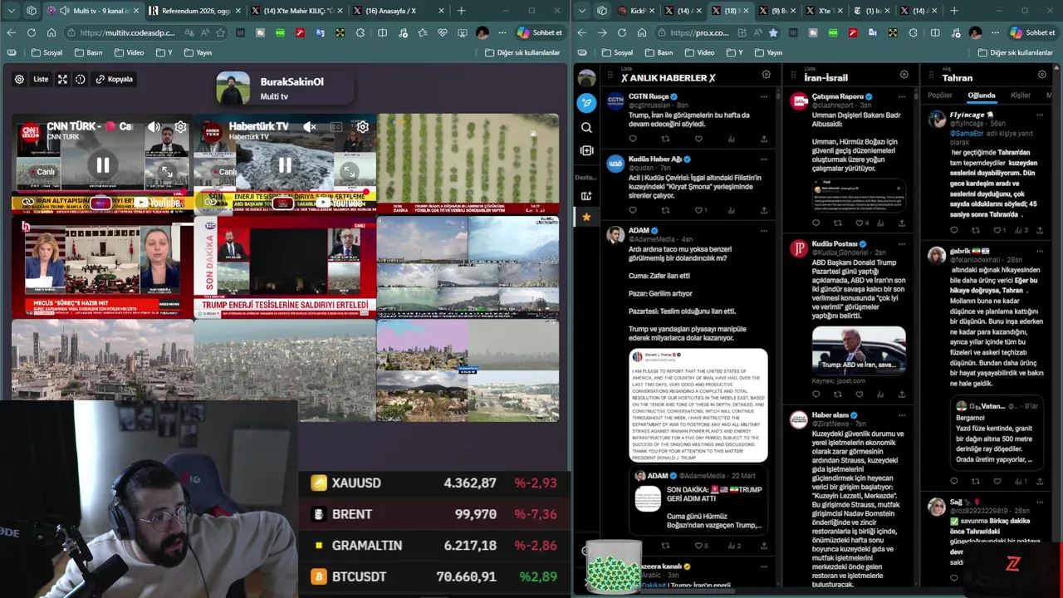Open Habertürk TV stream settings gear

click(363, 126)
